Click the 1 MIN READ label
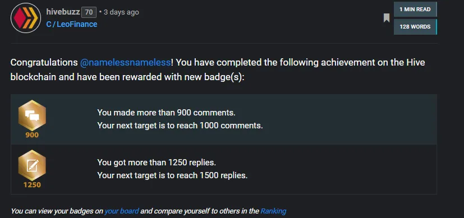This screenshot has height=218, width=464. 415,10
